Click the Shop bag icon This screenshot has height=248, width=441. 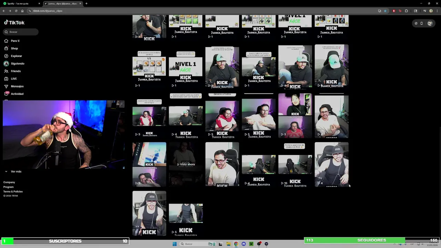6,48
